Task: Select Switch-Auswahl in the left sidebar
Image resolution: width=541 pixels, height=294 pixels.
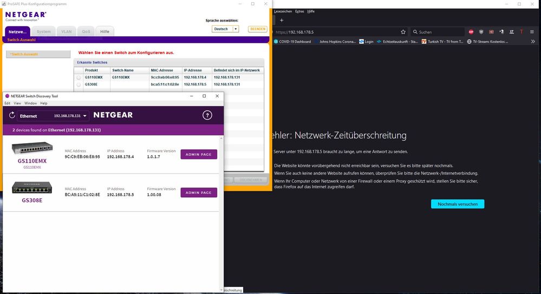Action: pyautogui.click(x=38, y=54)
